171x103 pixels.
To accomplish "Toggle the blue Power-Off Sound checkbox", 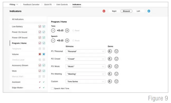I will [44, 38].
